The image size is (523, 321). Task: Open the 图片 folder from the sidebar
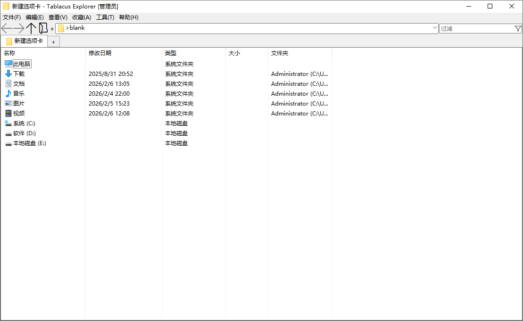[19, 103]
